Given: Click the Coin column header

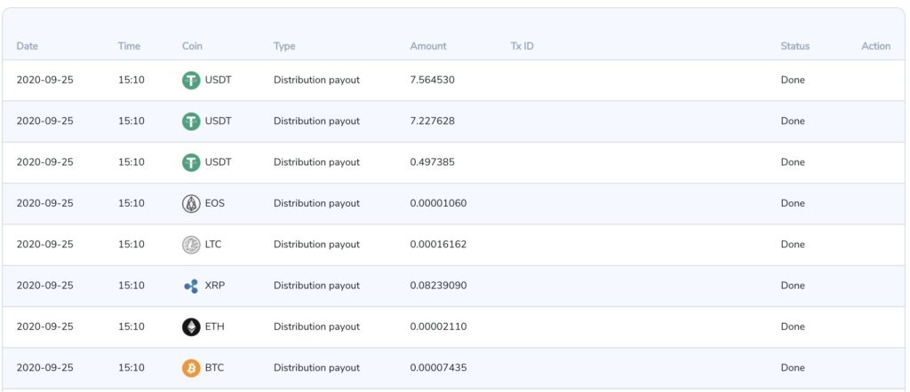Looking at the screenshot, I should [192, 46].
